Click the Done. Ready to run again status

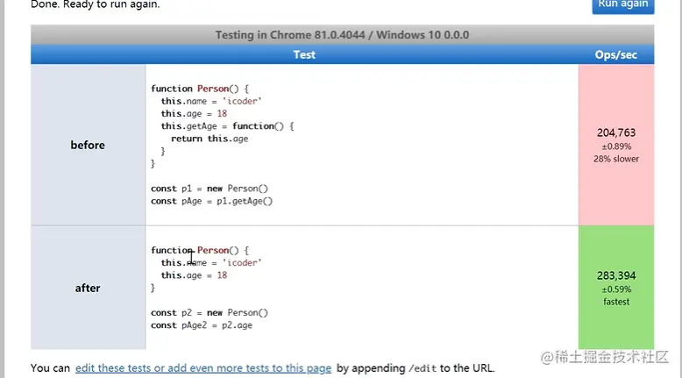pos(83,4)
